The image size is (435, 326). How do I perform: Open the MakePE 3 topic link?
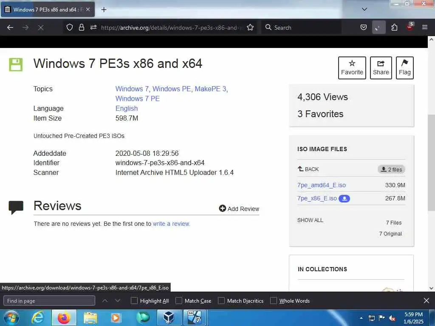coord(211,89)
